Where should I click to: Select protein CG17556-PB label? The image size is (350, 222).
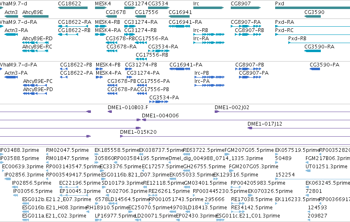[x=153, y=89]
